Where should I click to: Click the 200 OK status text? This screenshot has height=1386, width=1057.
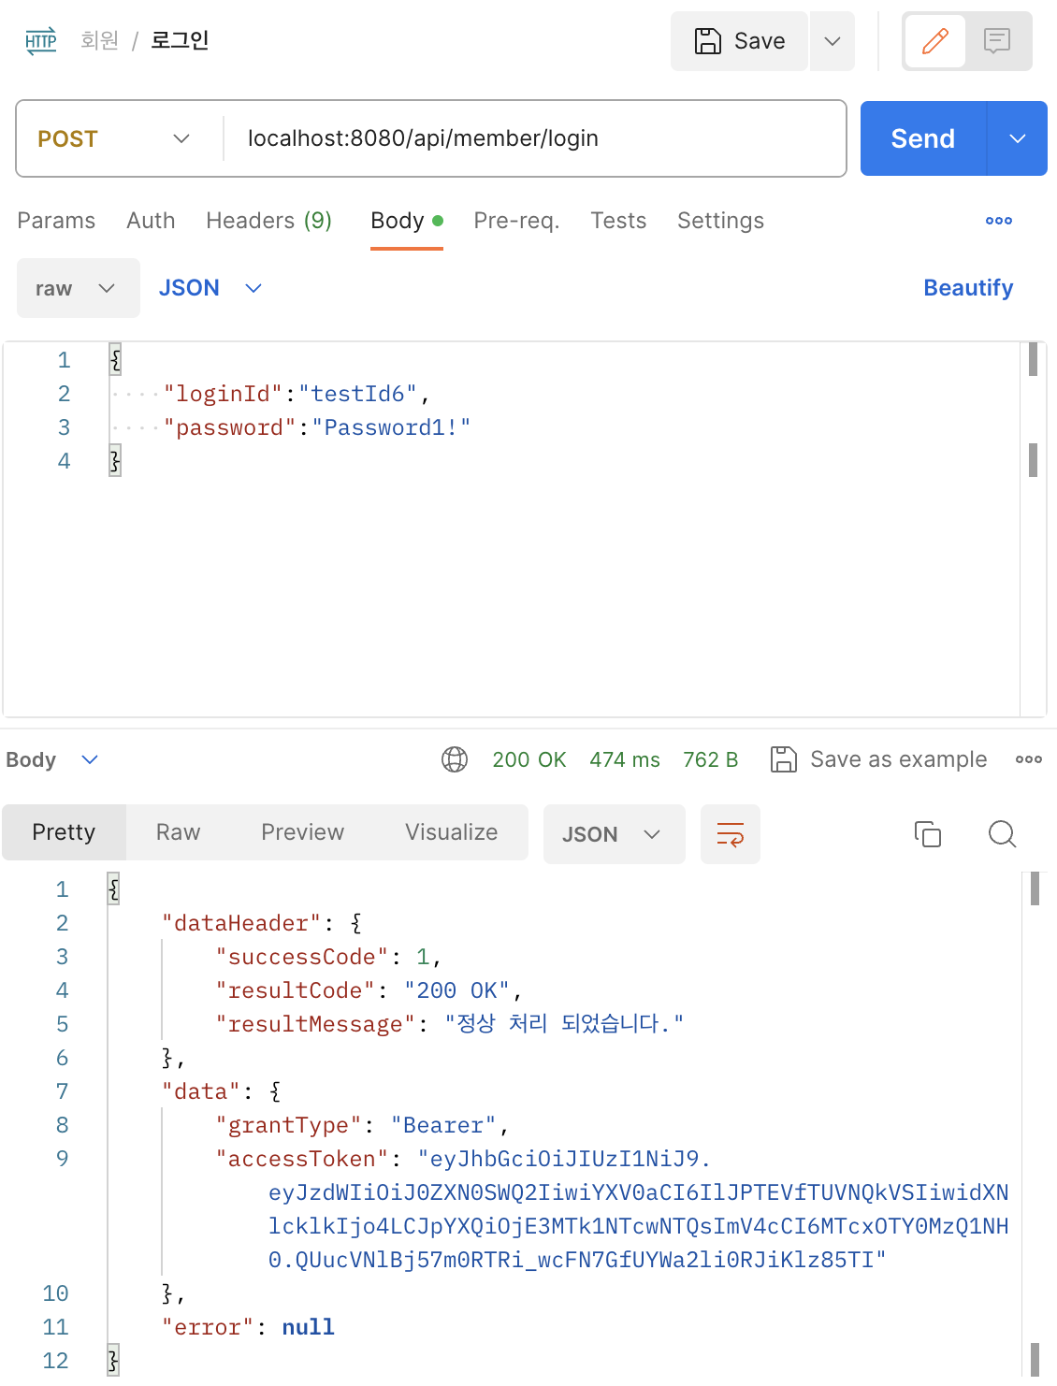(x=529, y=759)
